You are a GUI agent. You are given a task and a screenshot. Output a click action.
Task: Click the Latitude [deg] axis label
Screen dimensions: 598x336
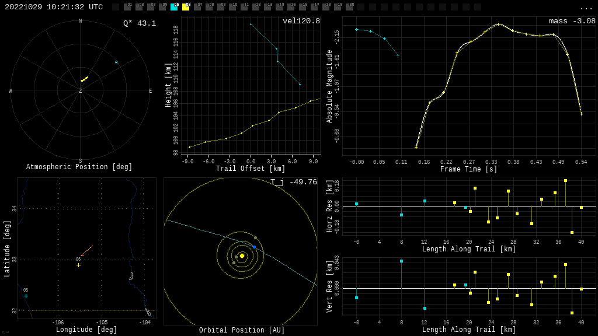pos(7,249)
